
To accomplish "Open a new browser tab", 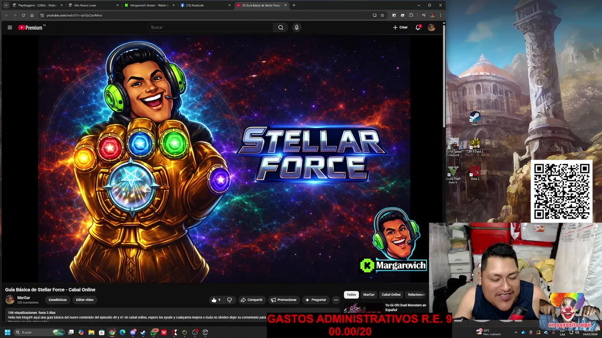I will tap(294, 5).
